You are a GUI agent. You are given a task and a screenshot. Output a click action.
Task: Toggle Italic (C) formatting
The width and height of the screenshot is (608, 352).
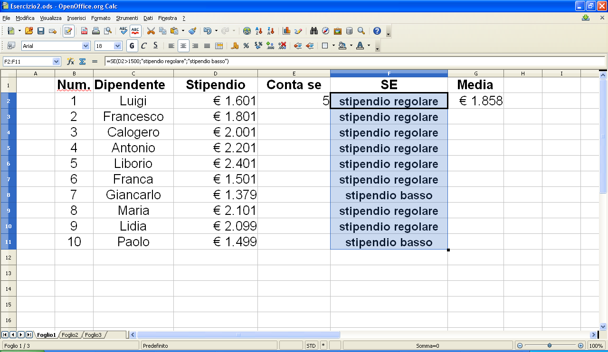coord(143,46)
